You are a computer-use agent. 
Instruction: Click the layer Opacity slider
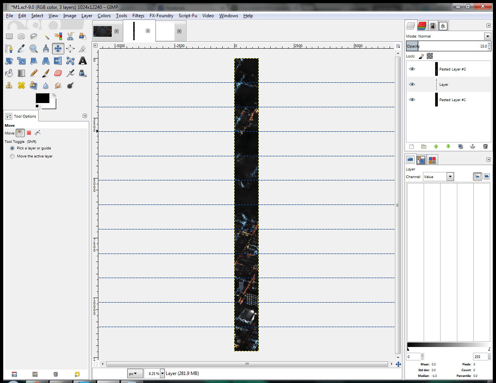tap(447, 46)
